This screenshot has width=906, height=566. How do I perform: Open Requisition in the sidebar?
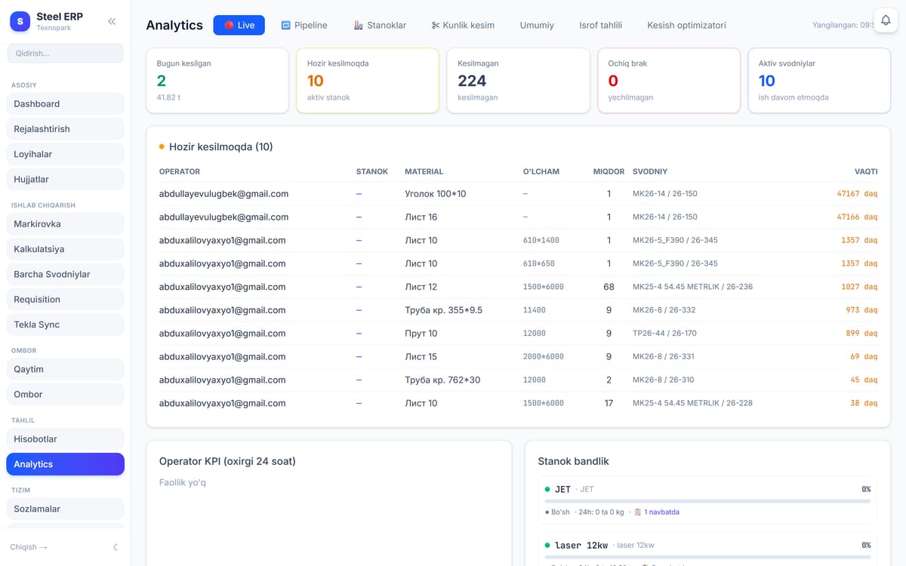(x=65, y=300)
